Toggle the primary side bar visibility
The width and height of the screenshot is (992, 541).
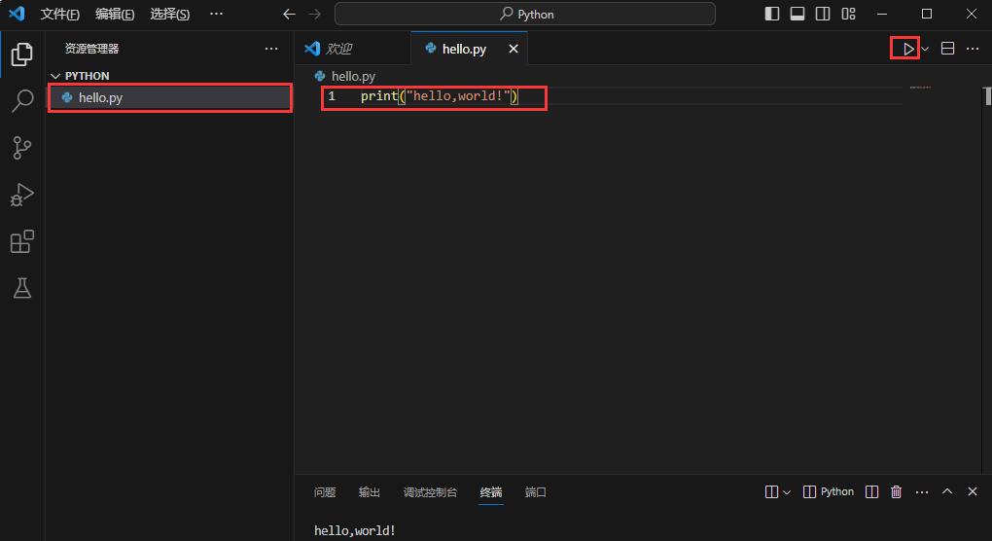click(772, 15)
